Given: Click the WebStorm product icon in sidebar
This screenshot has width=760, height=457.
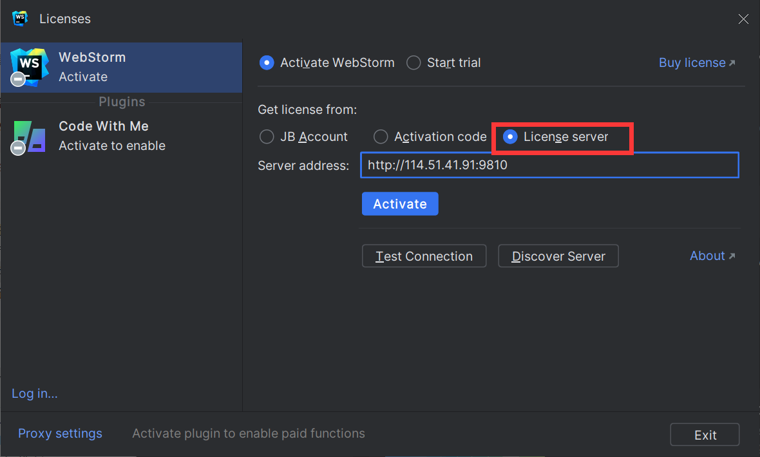Looking at the screenshot, I should coord(29,66).
